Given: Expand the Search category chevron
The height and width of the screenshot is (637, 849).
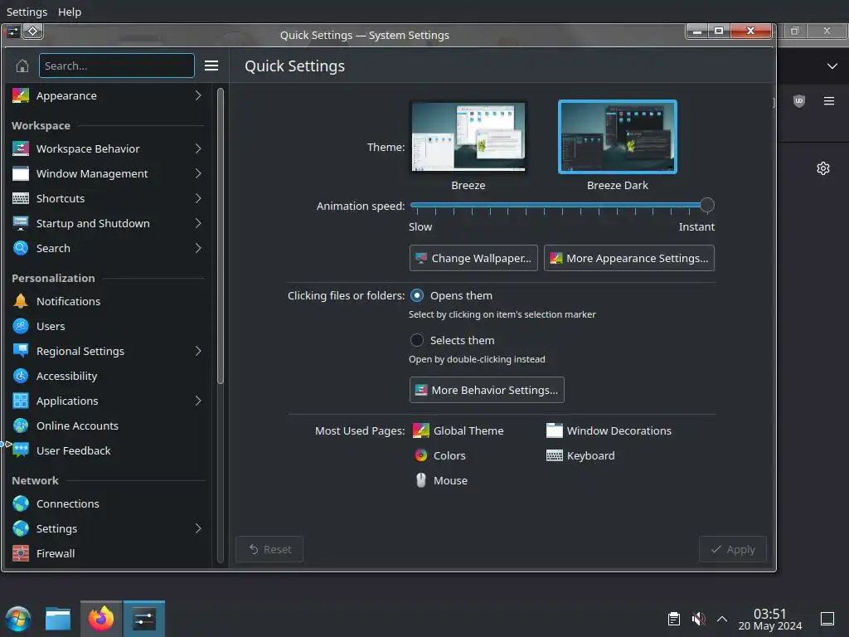Looking at the screenshot, I should point(198,249).
